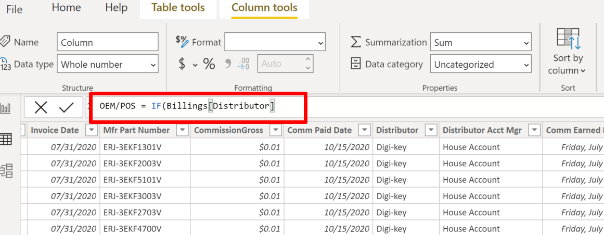604x235 pixels.
Task: Select the Mfr Part Number column header
Action: pos(137,130)
